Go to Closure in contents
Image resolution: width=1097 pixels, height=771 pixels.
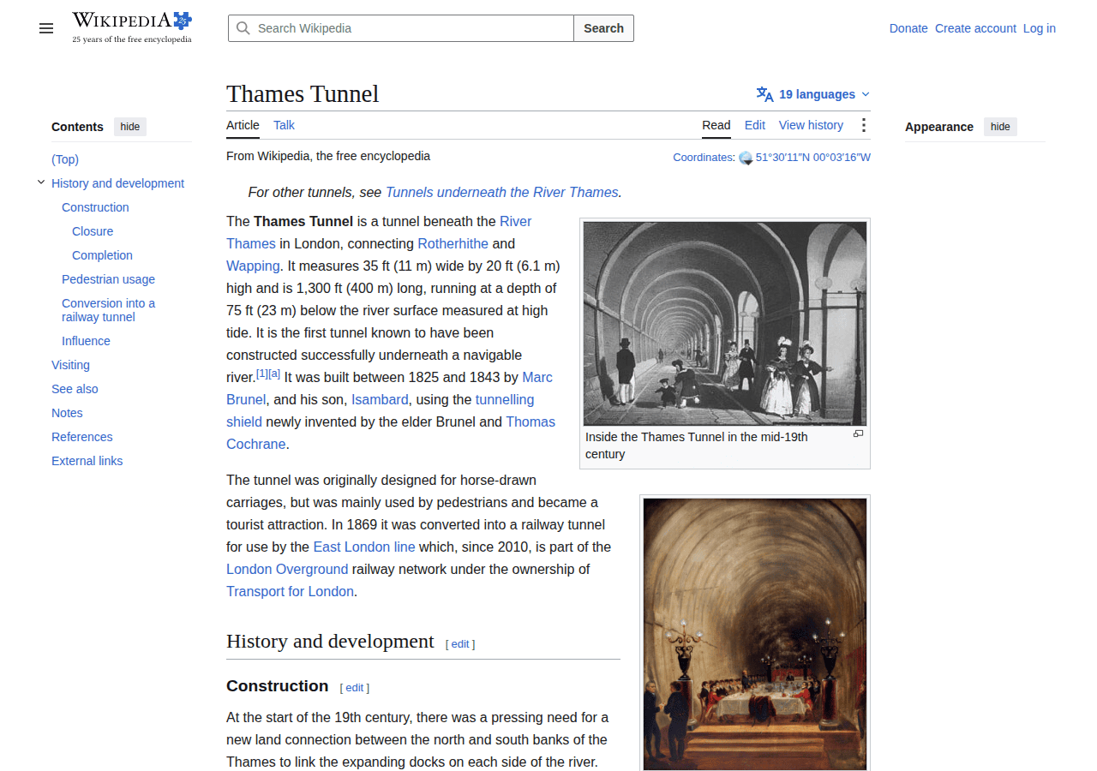tap(93, 231)
